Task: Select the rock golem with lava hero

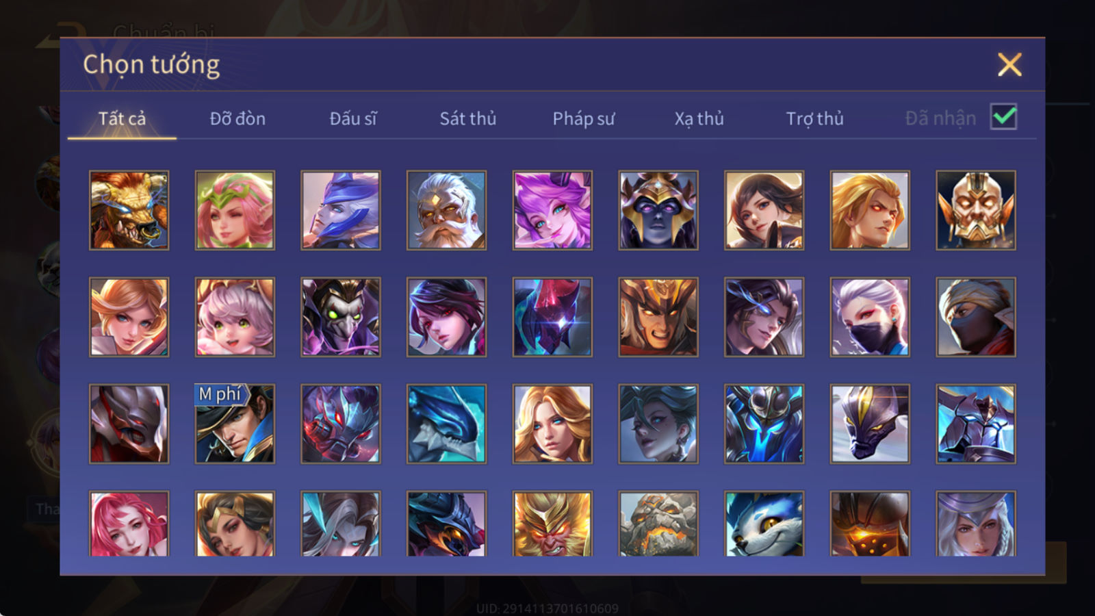Action: coord(658,524)
